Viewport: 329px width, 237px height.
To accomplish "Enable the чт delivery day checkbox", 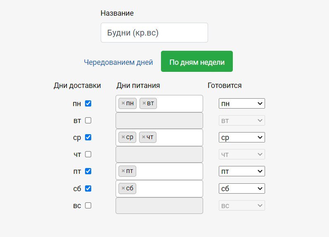I will pos(88,154).
